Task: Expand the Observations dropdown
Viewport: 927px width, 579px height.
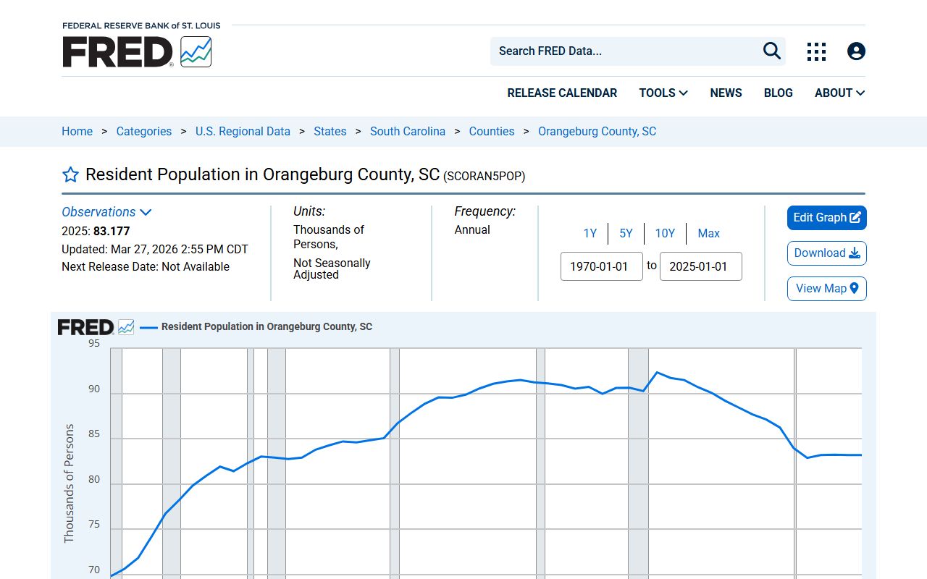Action: coord(106,212)
